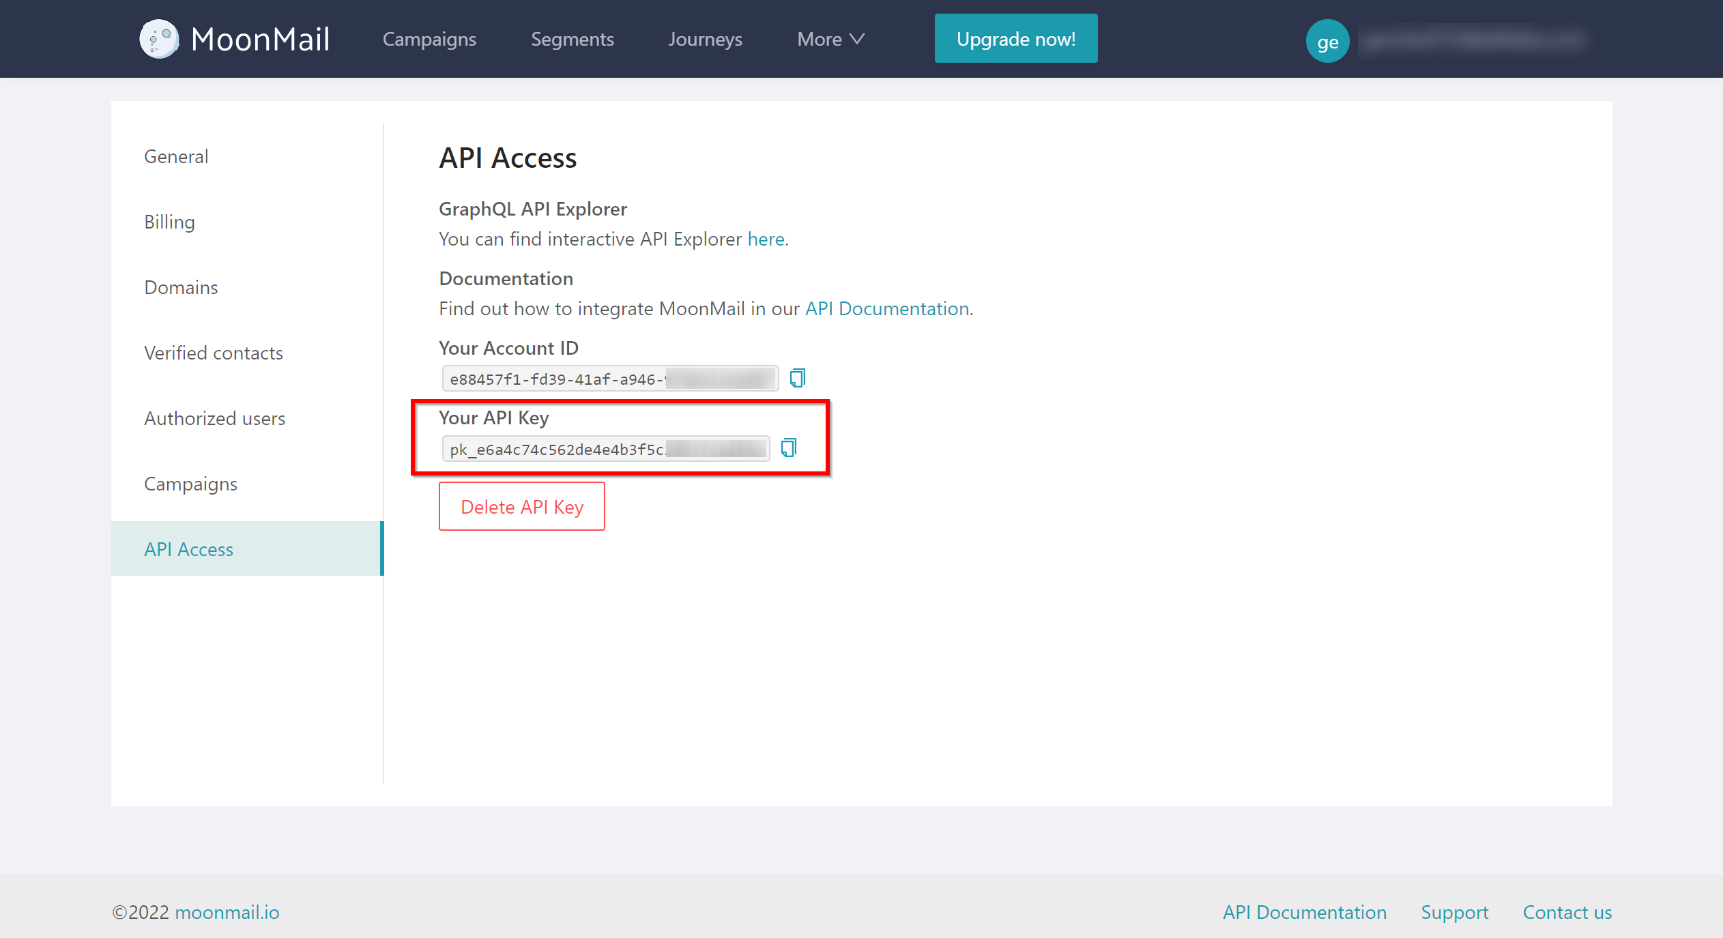Screen dimensions: 1723x938
Task: Open Campaigns in the top navigation bar
Action: click(429, 39)
